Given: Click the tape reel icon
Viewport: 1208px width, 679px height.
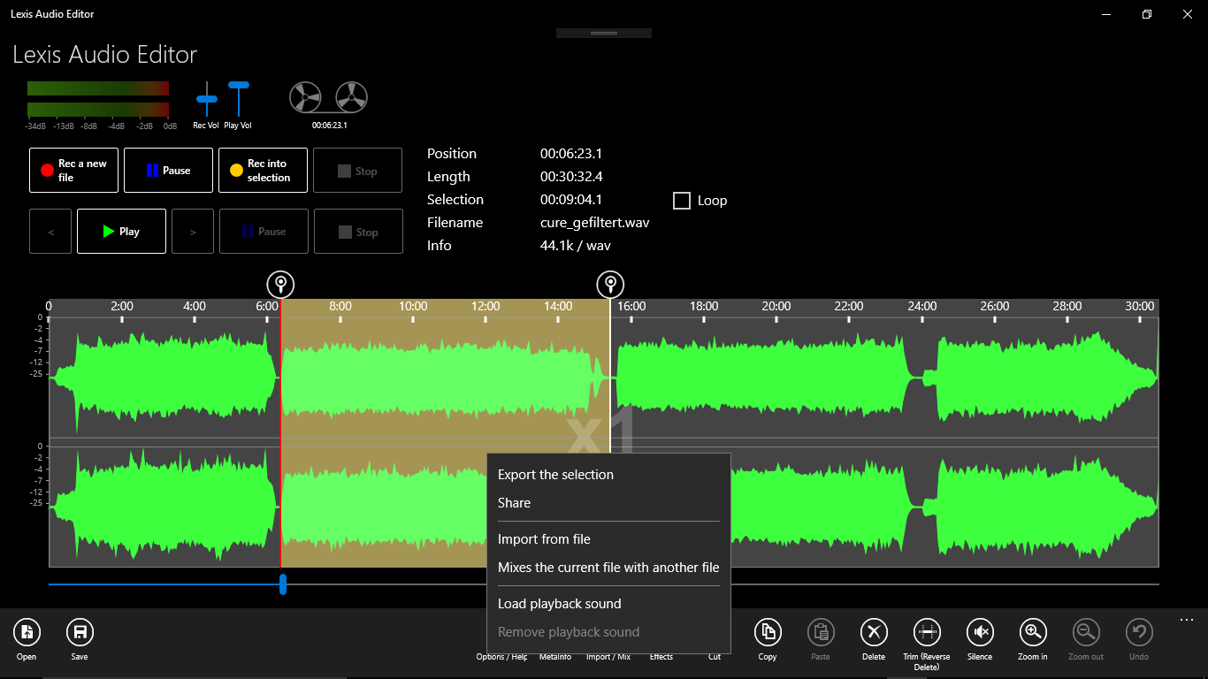Looking at the screenshot, I should [x=328, y=98].
